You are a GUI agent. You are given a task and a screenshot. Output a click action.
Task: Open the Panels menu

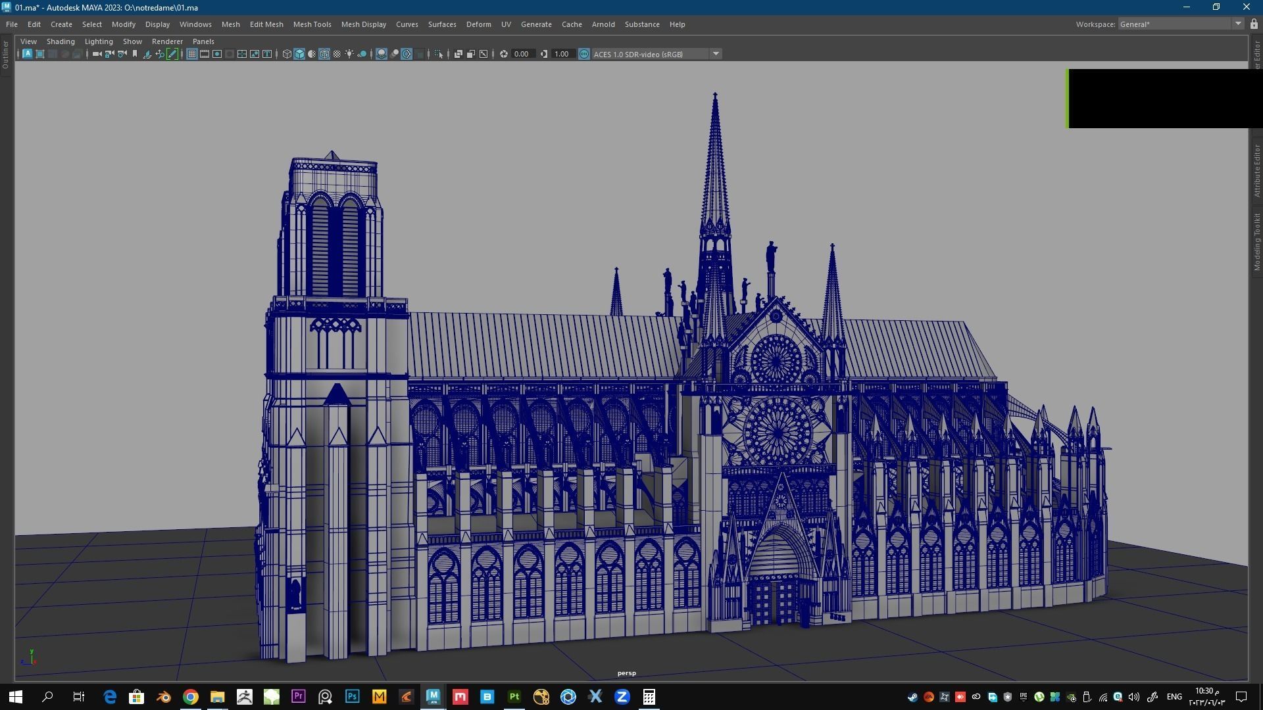203,41
